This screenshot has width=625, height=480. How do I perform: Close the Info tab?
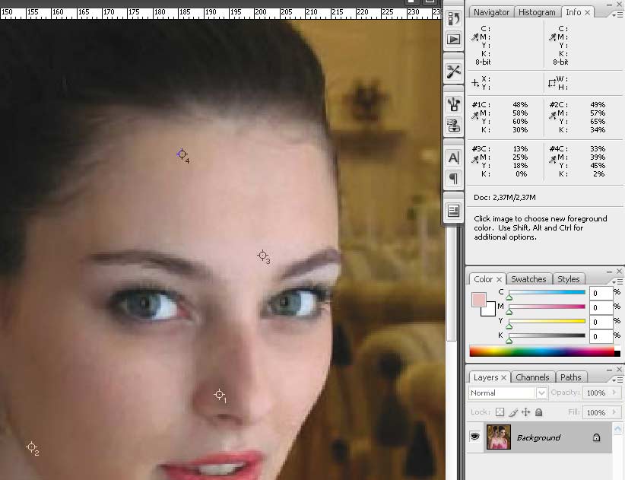587,13
